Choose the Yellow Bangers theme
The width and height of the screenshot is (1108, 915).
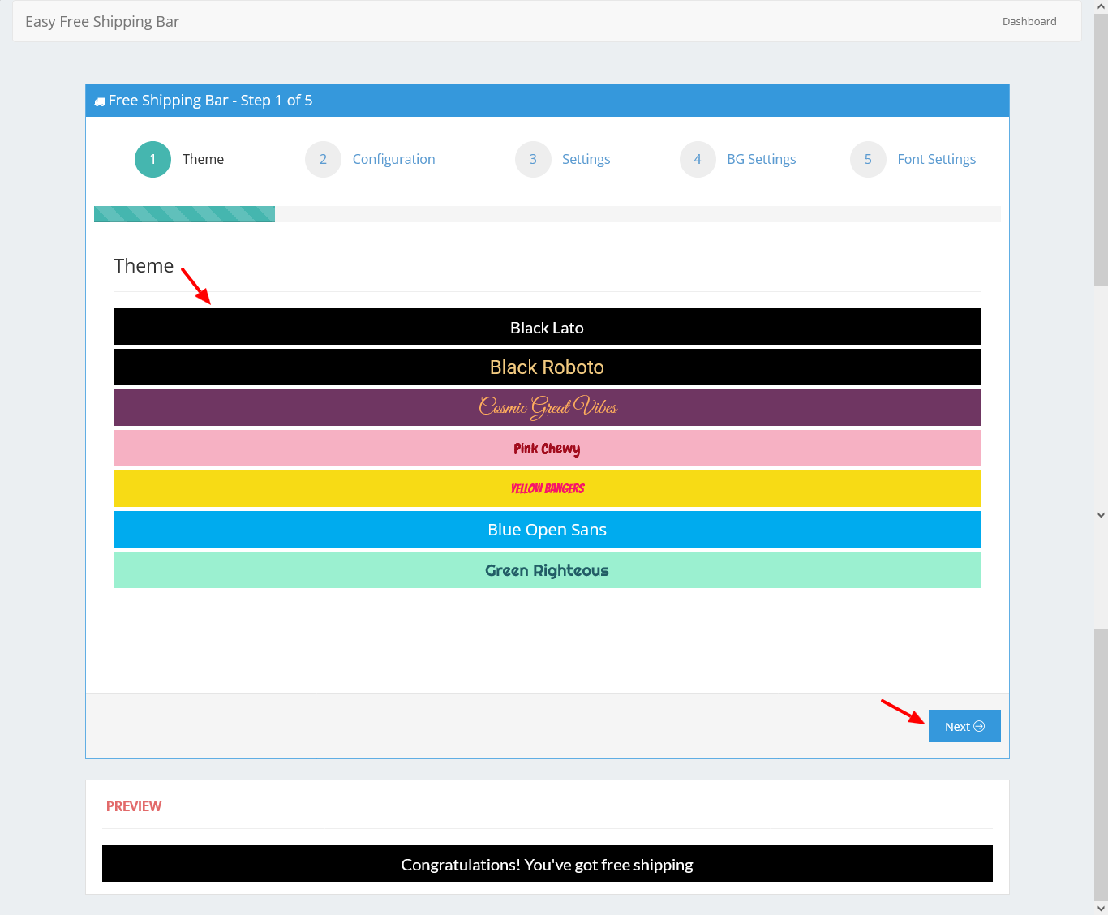[547, 488]
